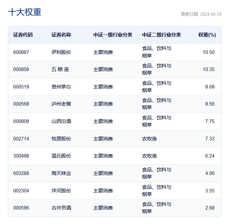Select security name 伊利股份
The height and width of the screenshot is (224, 235).
[x=61, y=52]
